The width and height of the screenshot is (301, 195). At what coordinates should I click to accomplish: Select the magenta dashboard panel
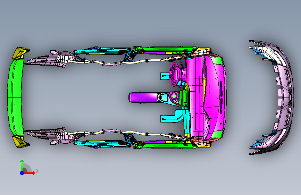(206, 97)
